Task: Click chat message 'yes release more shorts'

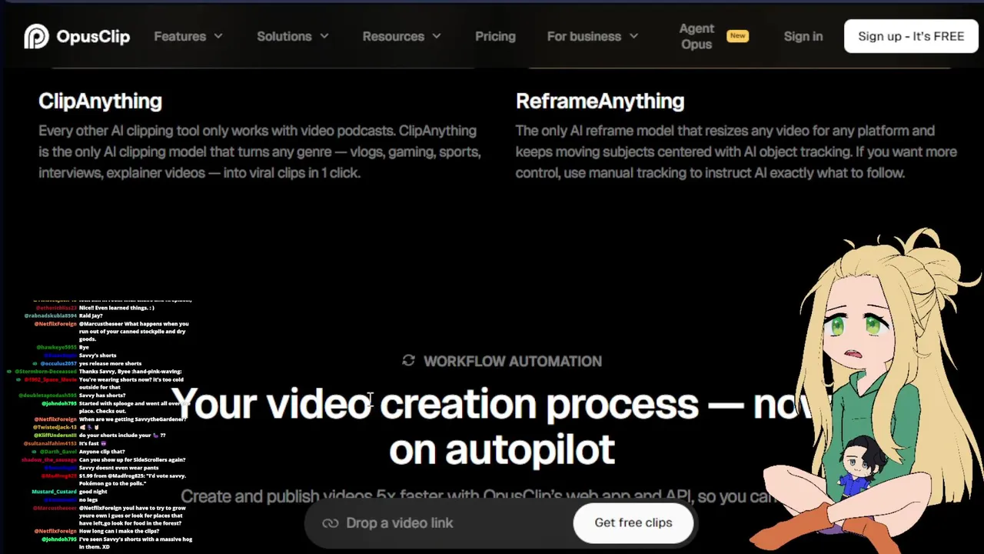Action: (x=111, y=363)
